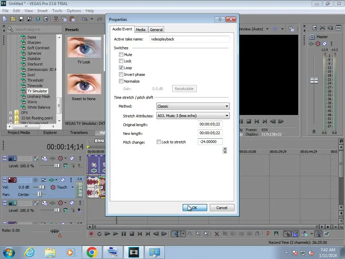Enable the Mute switch checkbox
The image size is (345, 259).
[x=121, y=54]
